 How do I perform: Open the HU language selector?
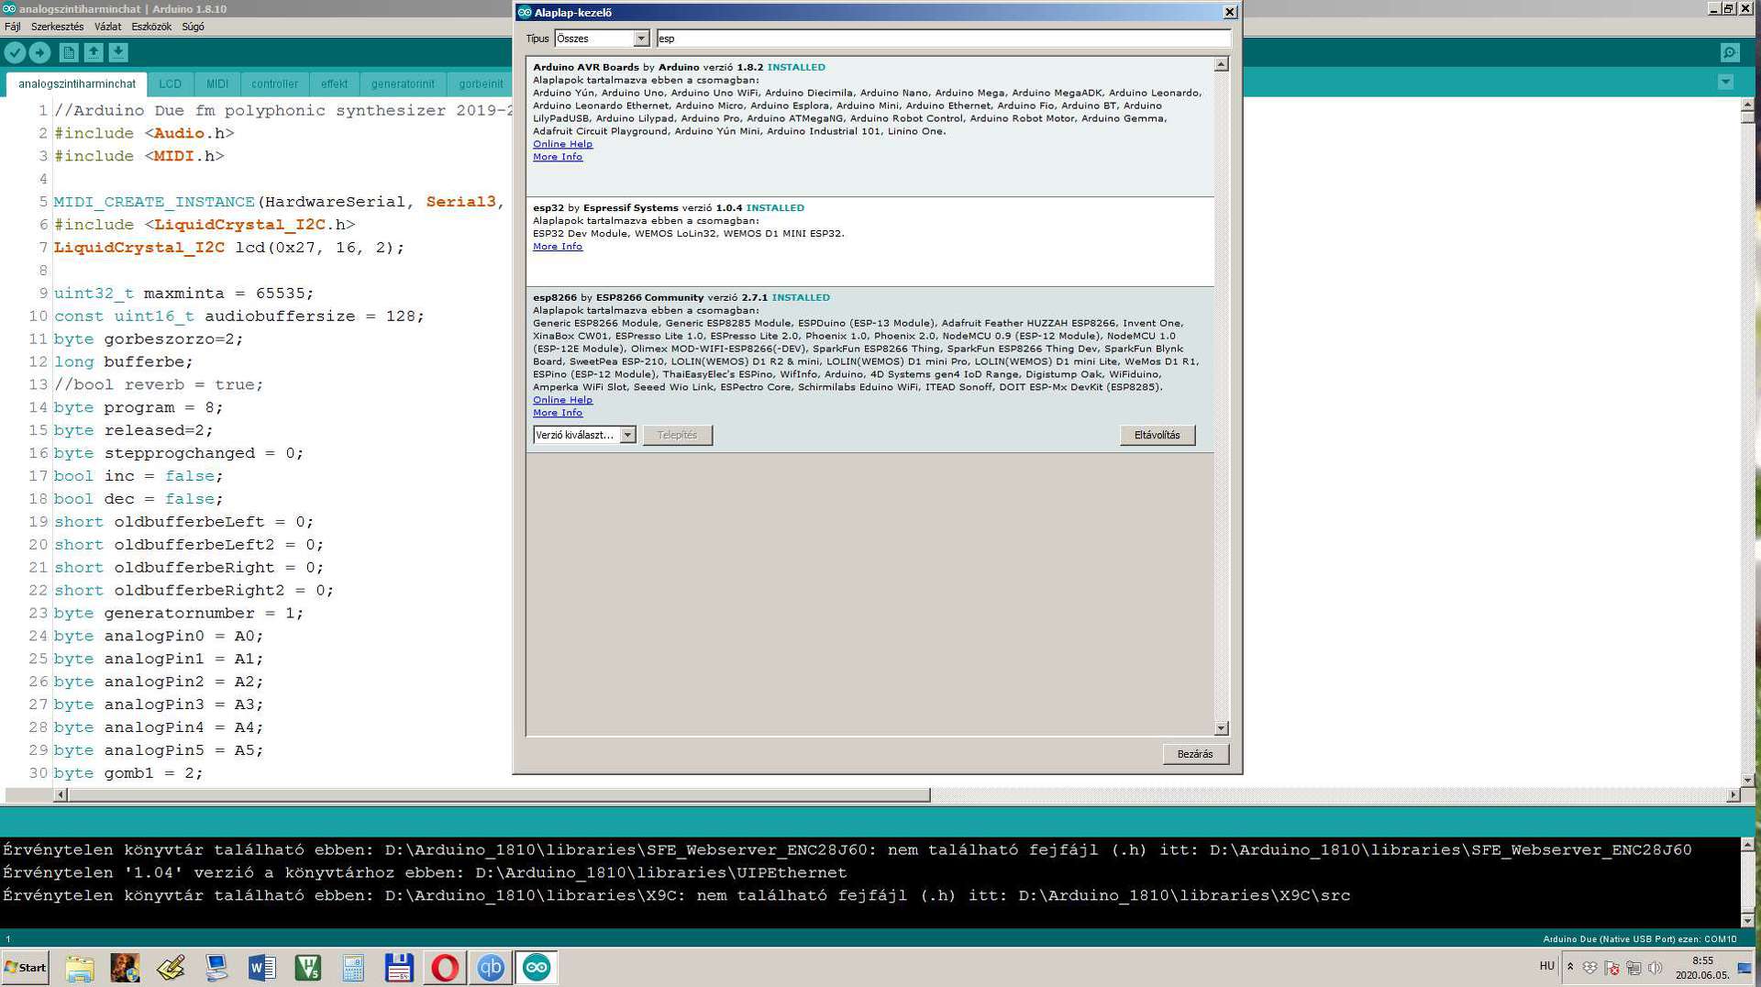point(1546,966)
